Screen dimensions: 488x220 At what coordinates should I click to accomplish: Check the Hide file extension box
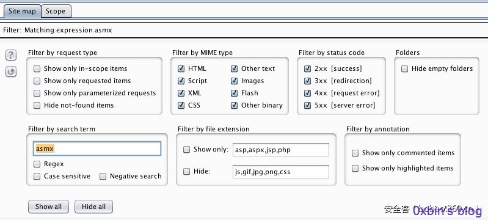click(186, 171)
